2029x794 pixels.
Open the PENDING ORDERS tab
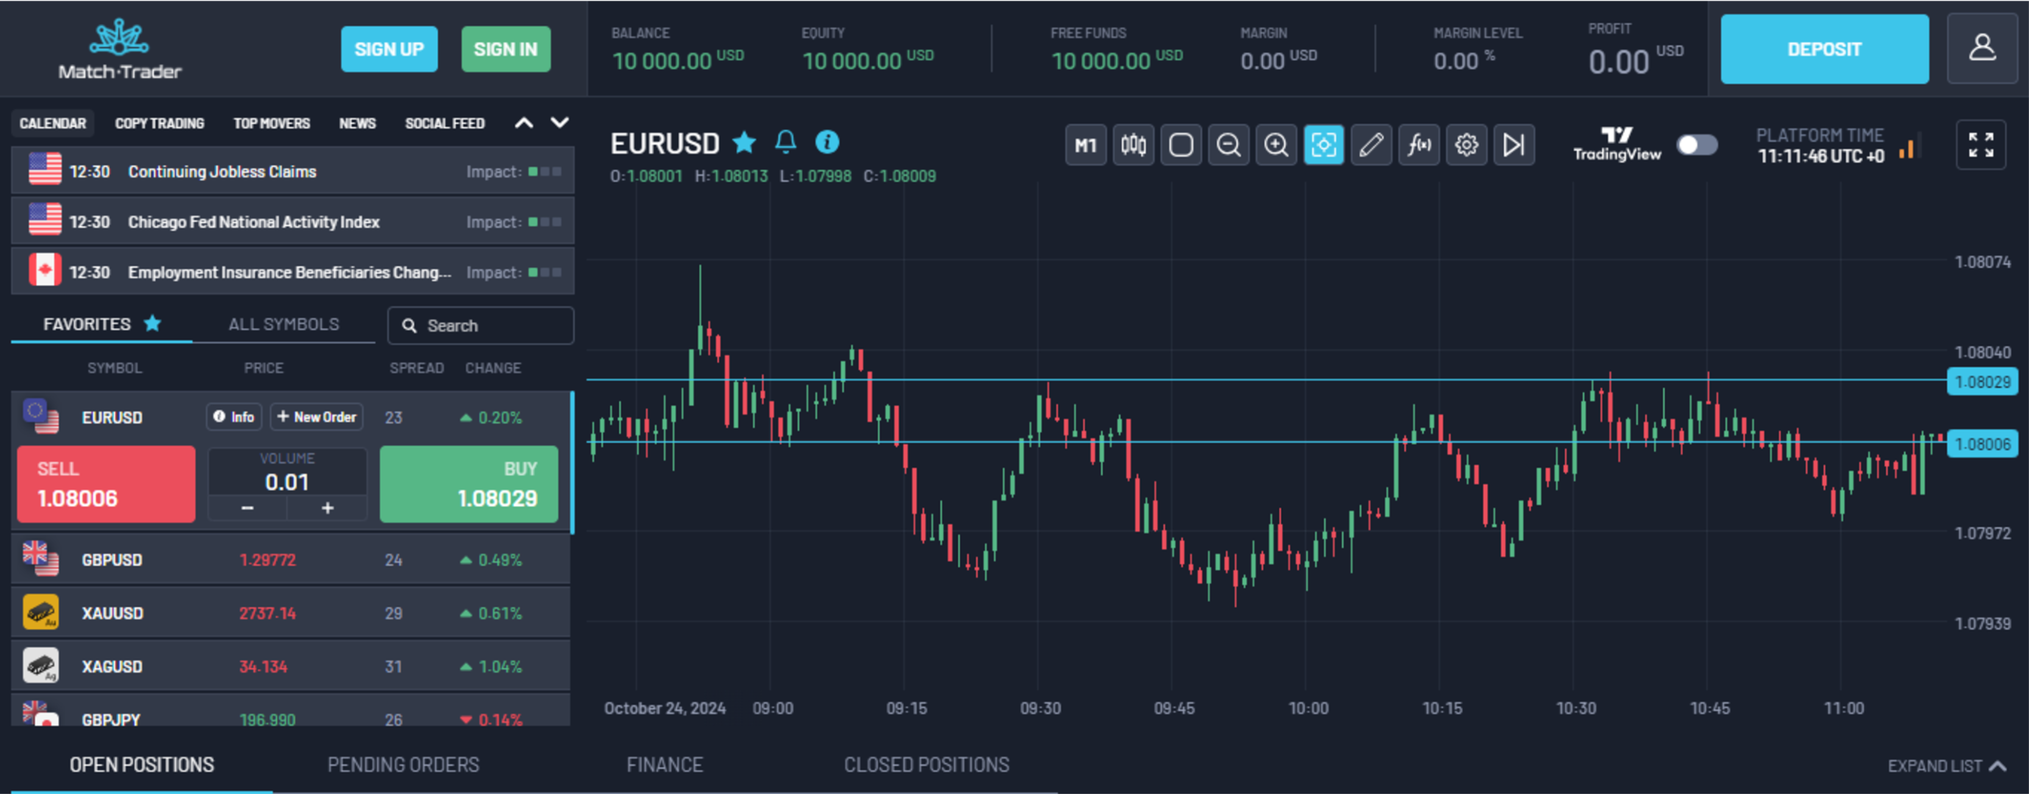[x=403, y=765]
